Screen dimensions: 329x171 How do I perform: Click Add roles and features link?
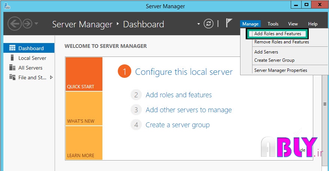coord(179,95)
